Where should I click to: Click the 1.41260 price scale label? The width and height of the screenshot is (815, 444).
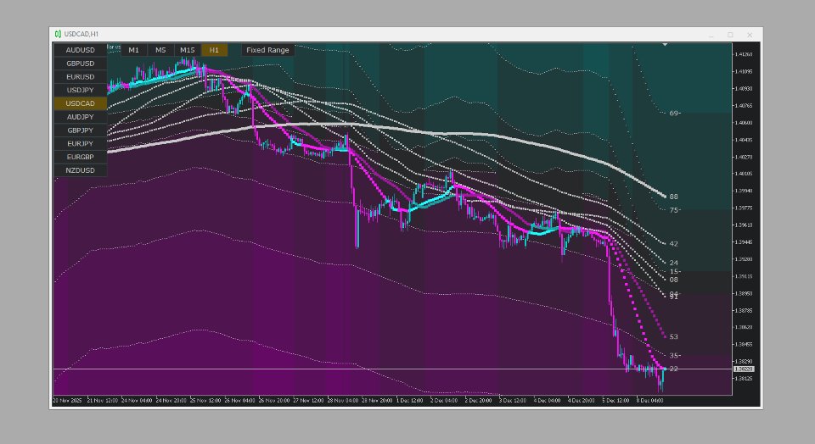point(744,54)
